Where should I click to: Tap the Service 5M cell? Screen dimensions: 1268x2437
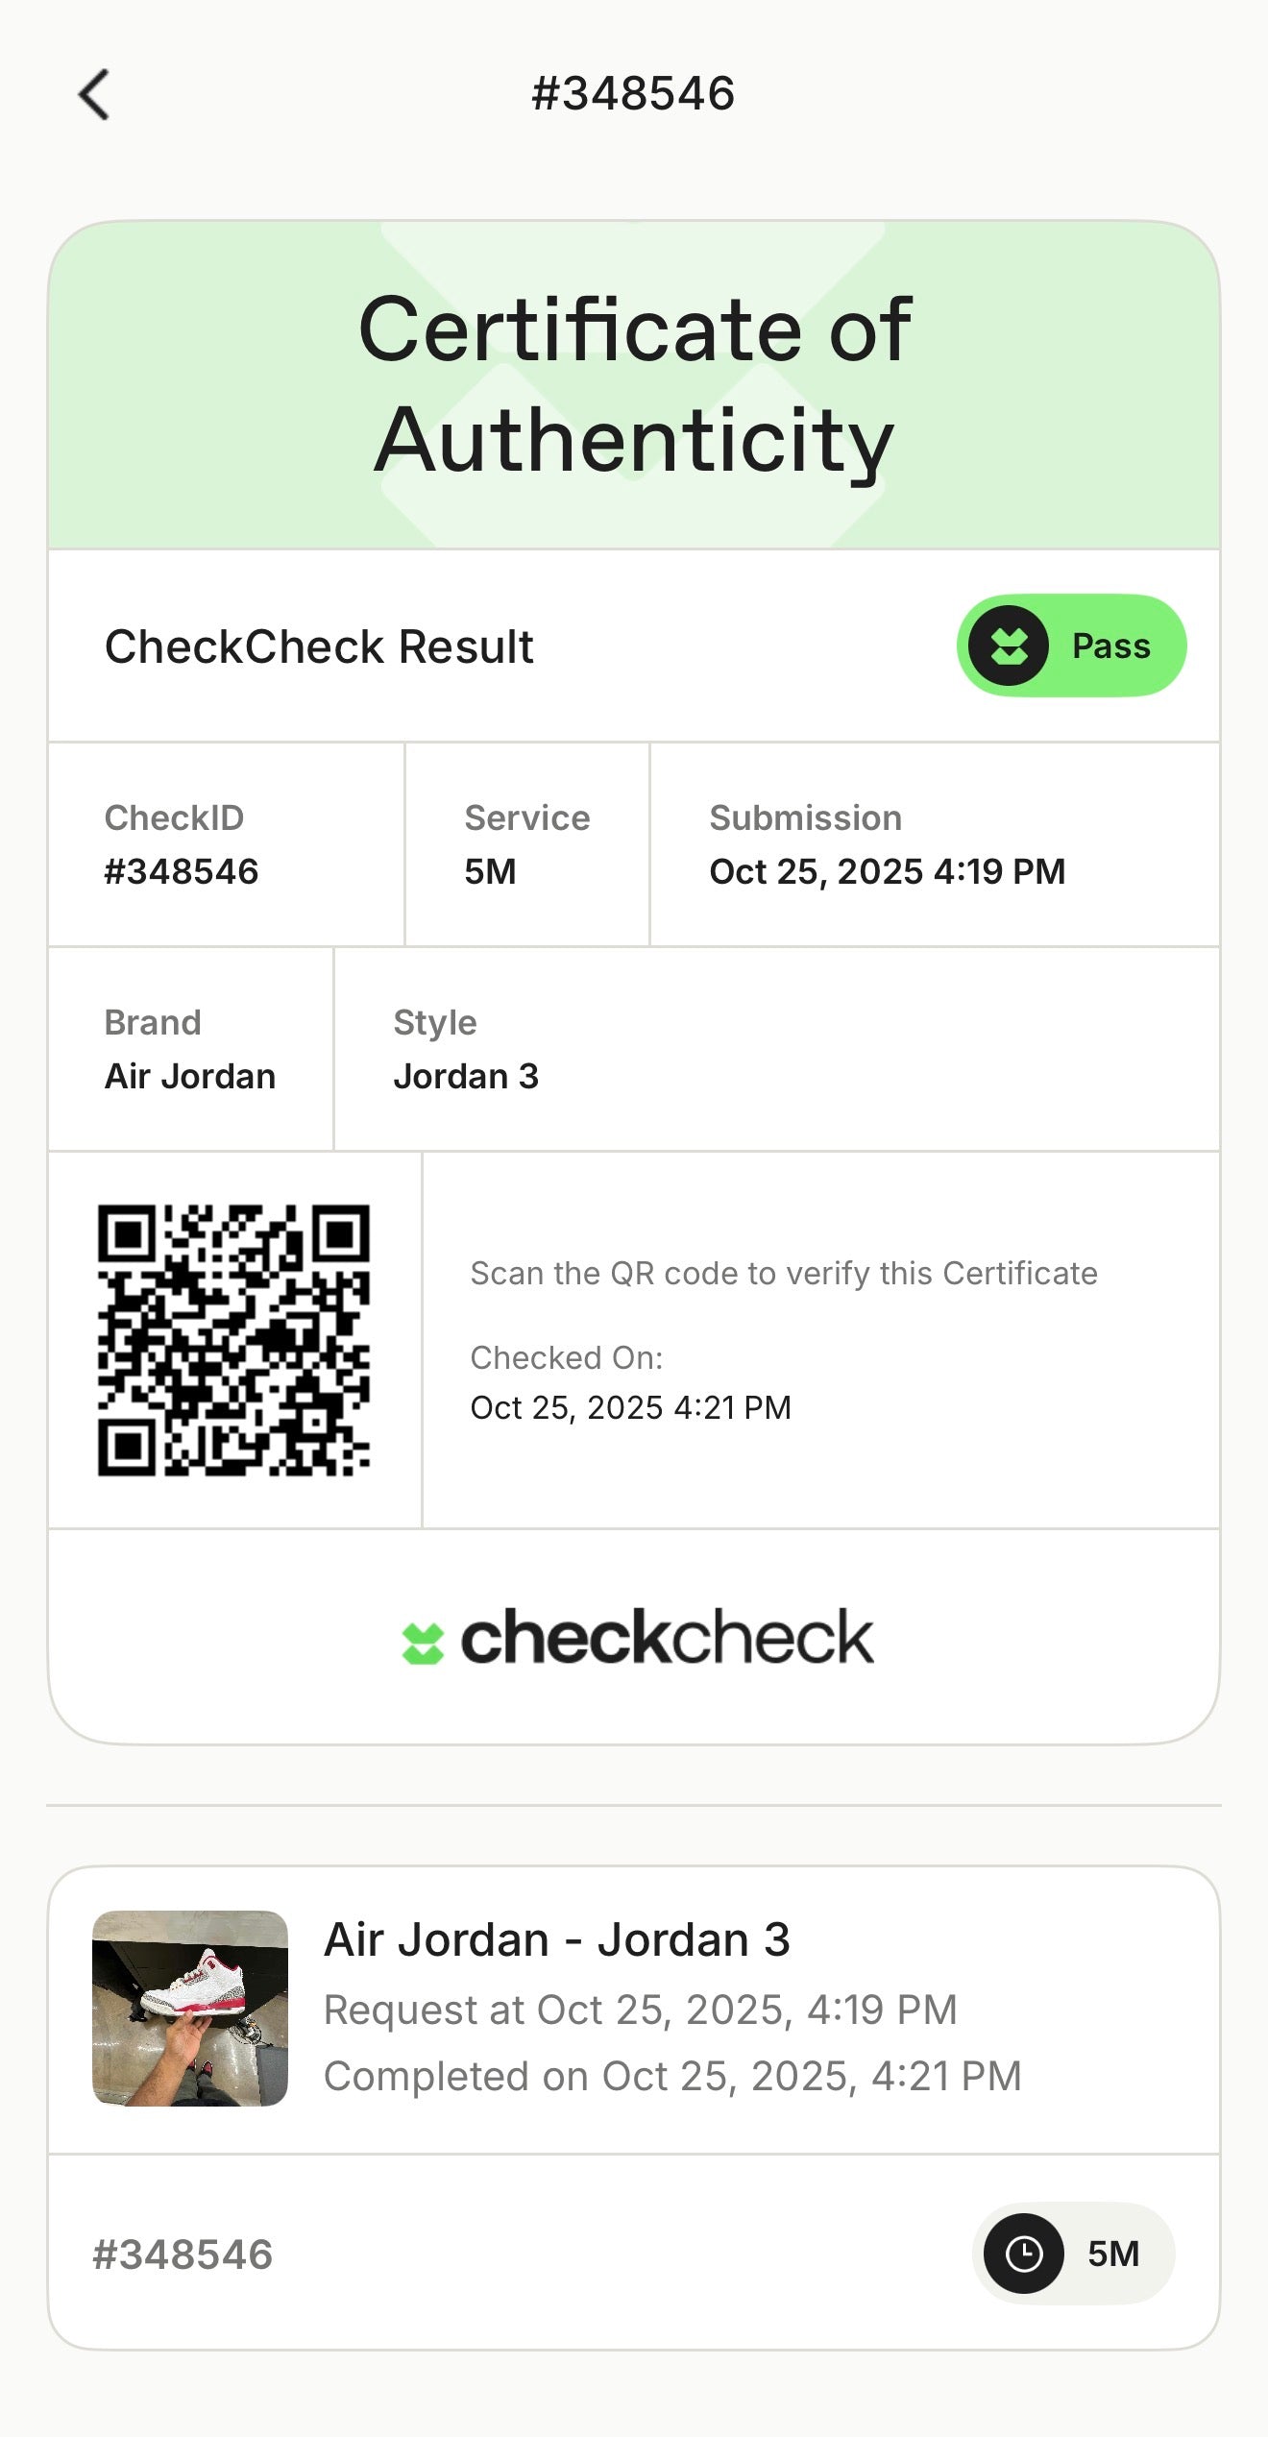[x=526, y=844]
